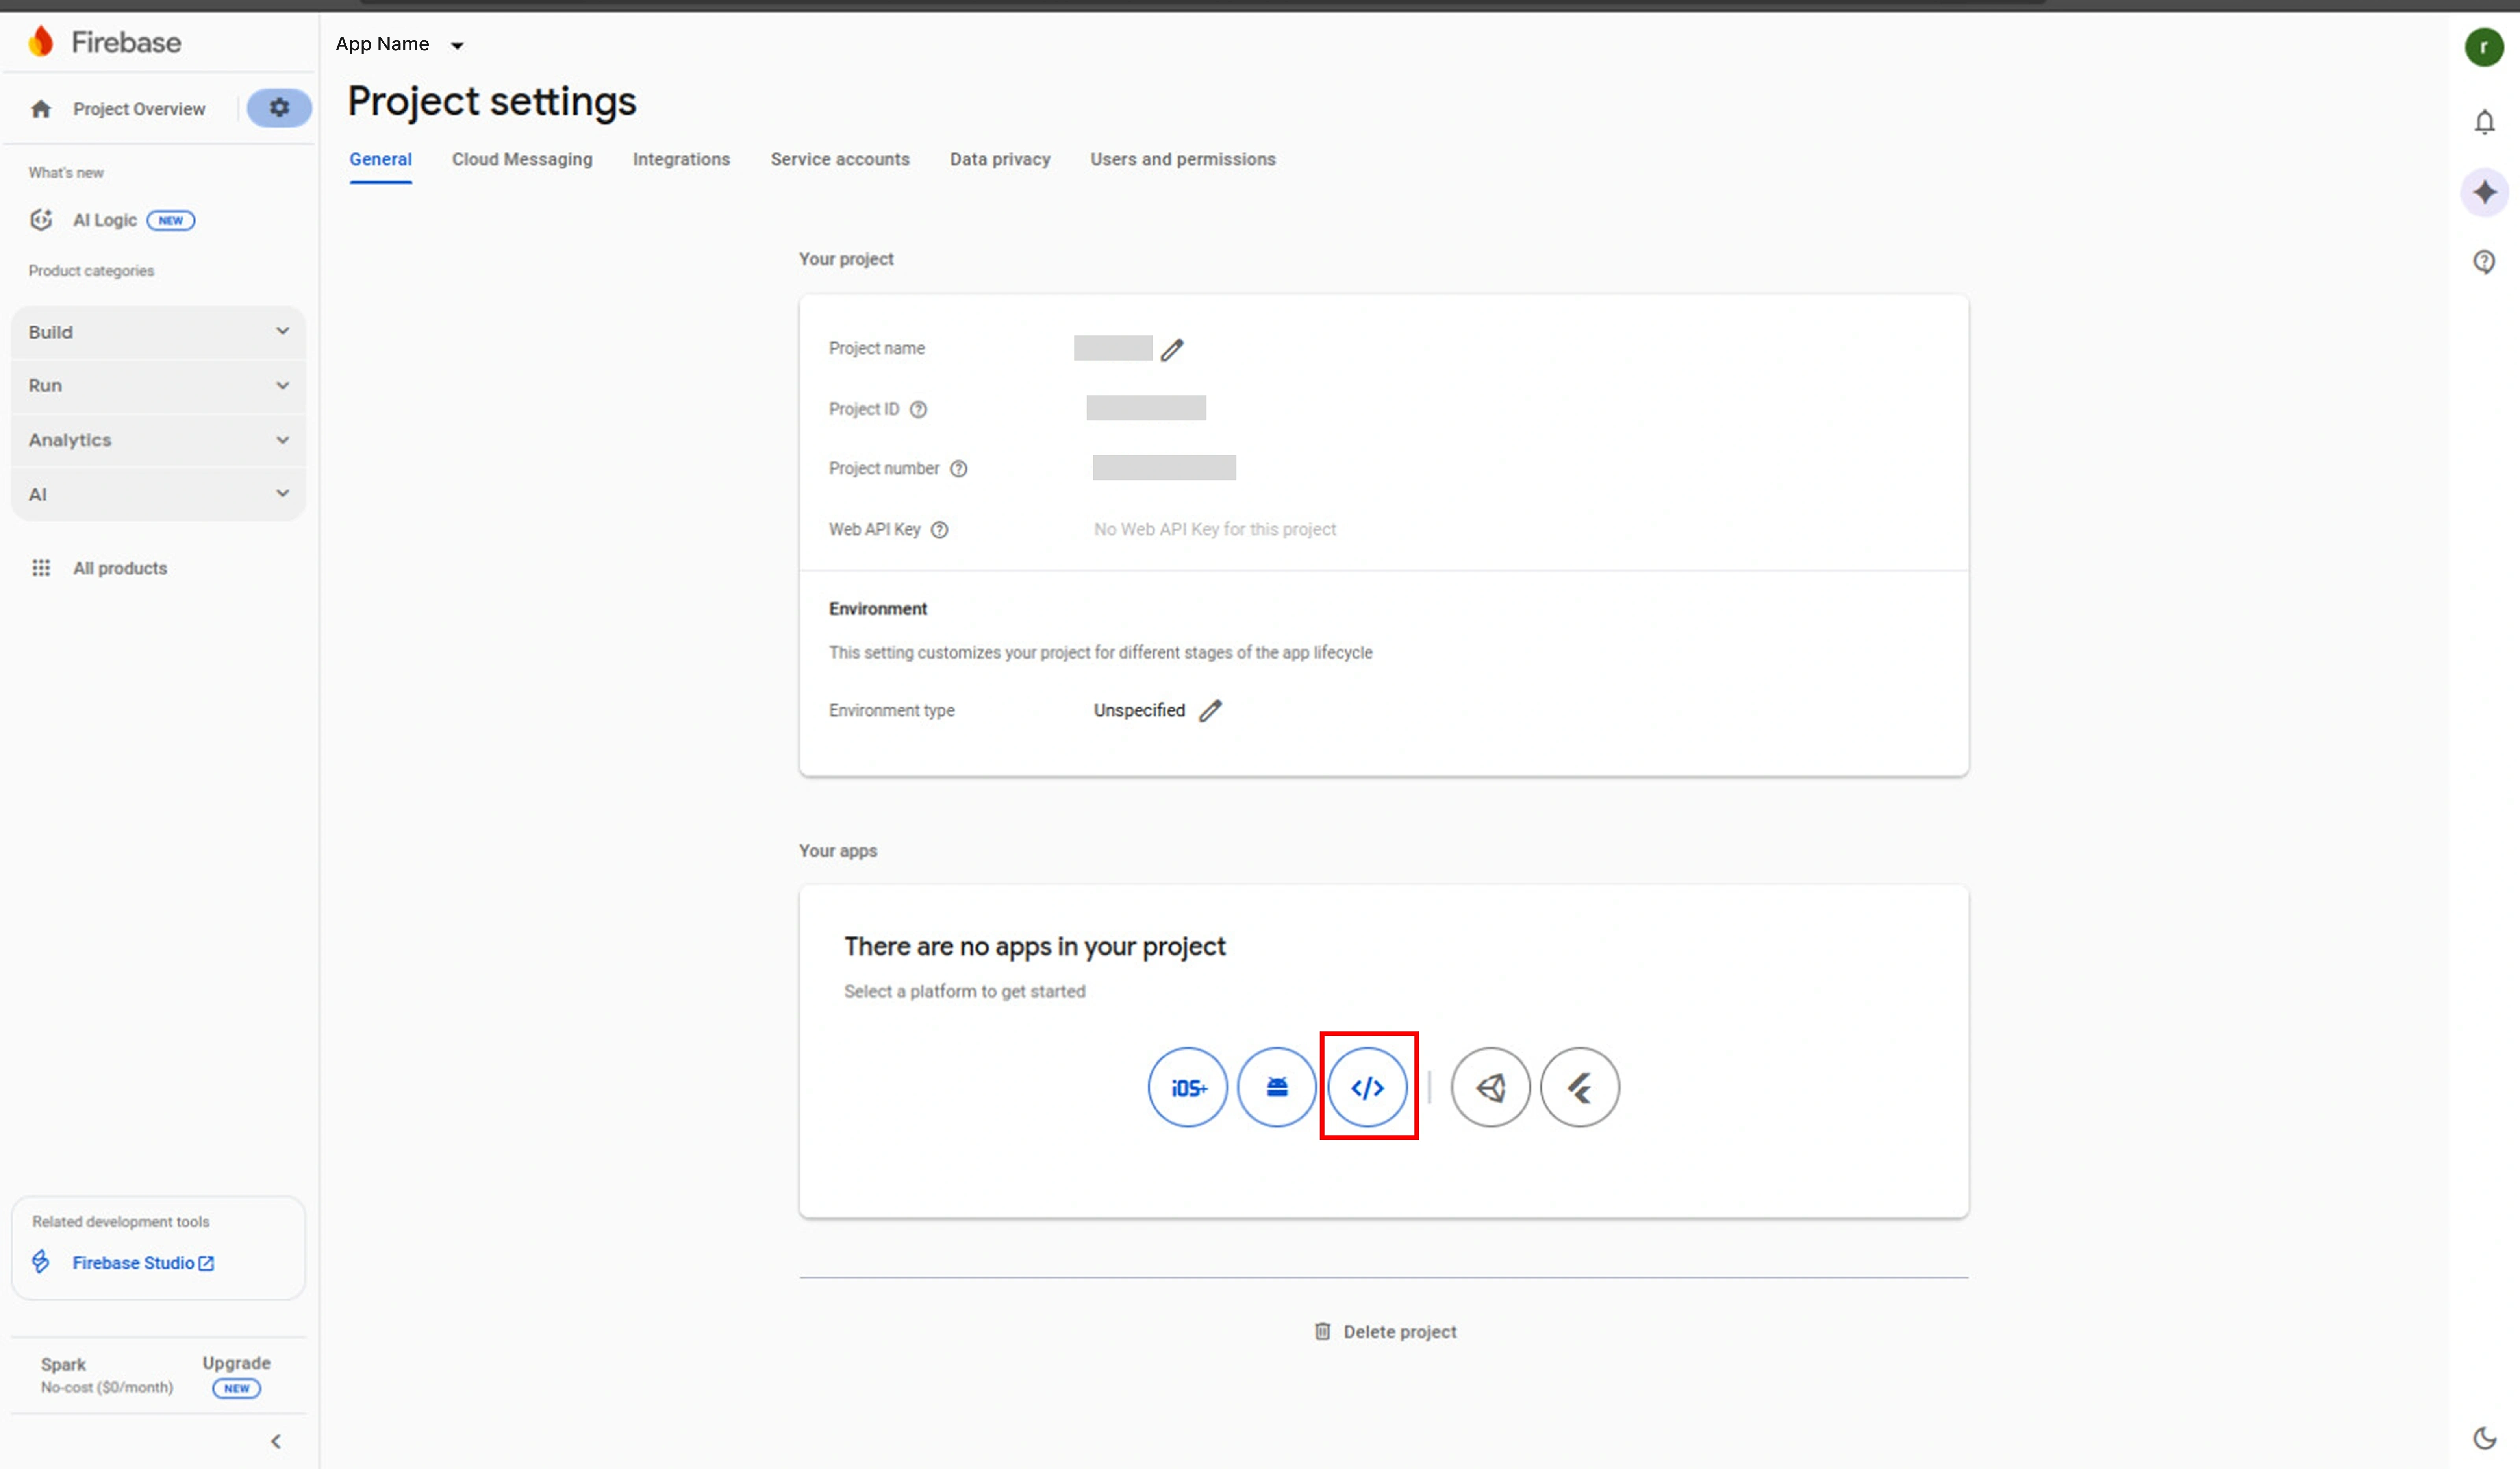Click the Firebase Studio icon
The width and height of the screenshot is (2520, 1469).
pos(41,1261)
